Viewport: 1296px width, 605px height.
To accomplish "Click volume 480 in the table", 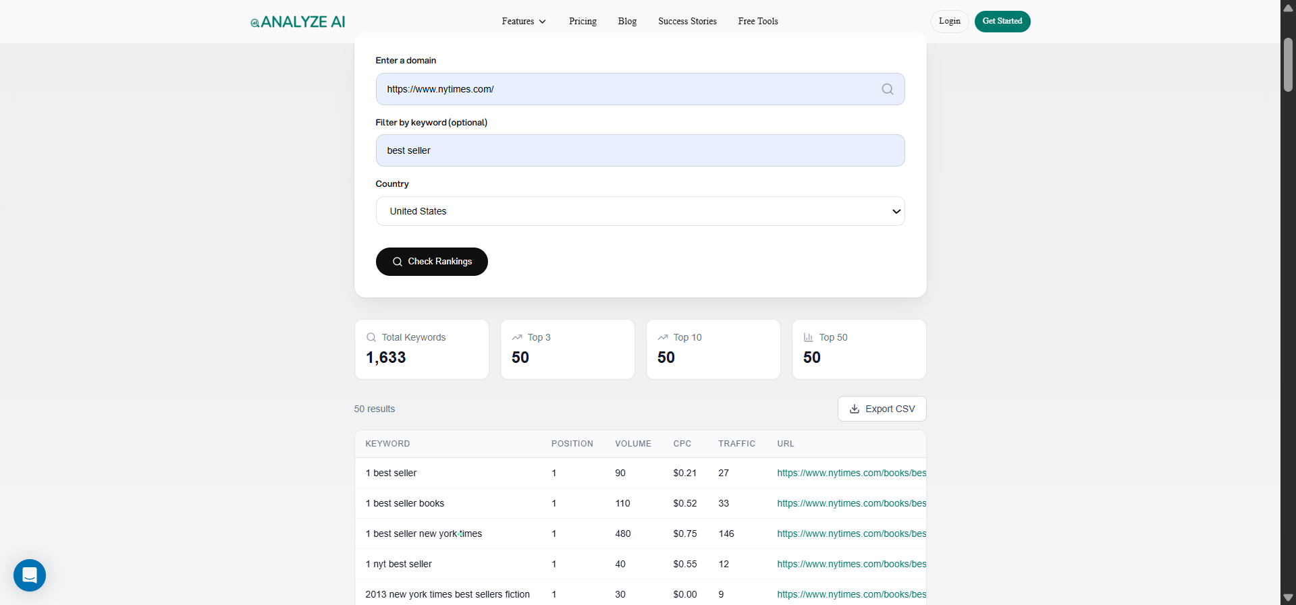I will pyautogui.click(x=623, y=534).
